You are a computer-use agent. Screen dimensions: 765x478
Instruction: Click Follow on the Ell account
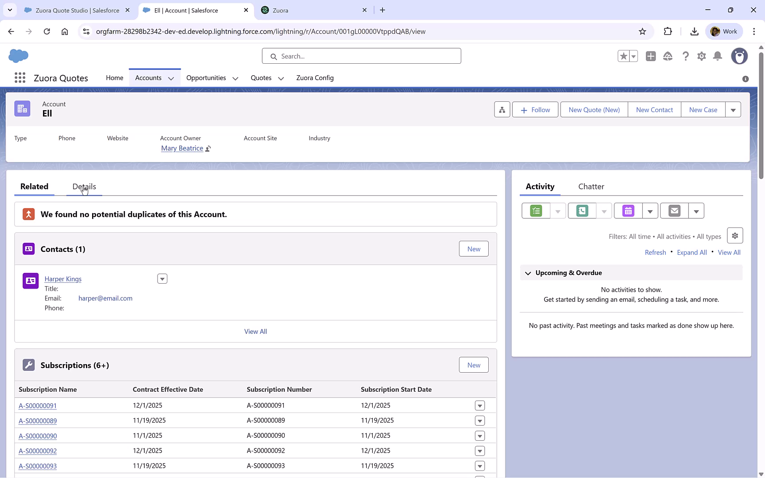(535, 109)
